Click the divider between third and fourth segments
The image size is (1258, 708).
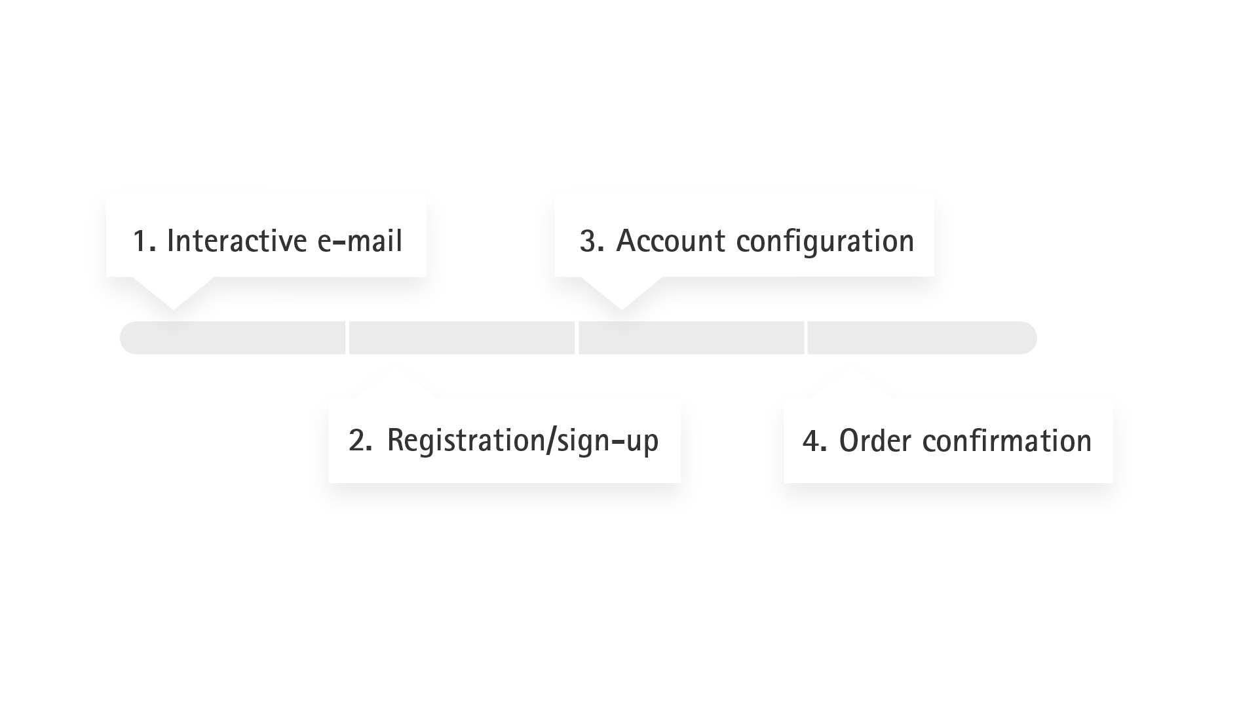tap(806, 338)
